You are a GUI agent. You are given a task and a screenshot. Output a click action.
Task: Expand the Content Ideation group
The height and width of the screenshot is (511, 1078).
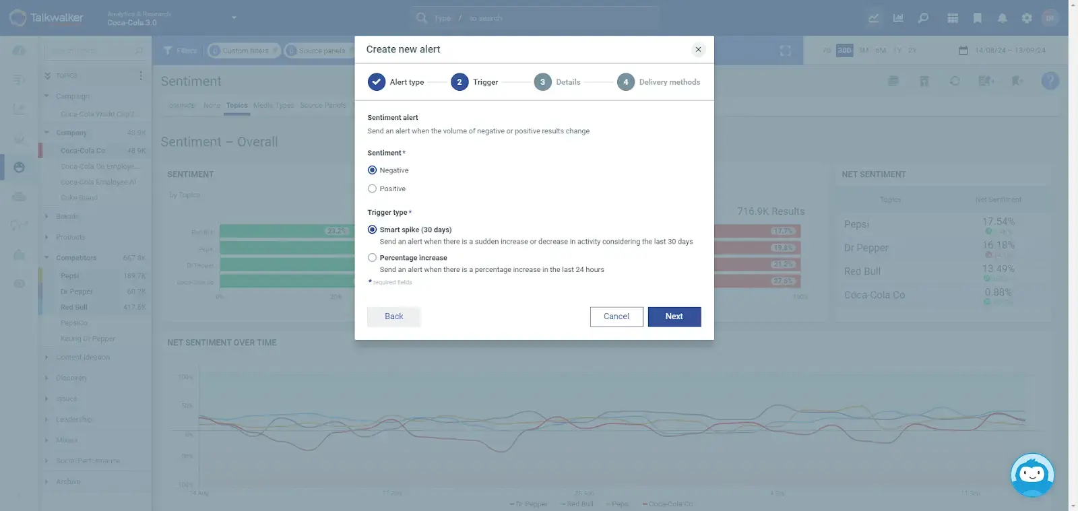pos(46,357)
